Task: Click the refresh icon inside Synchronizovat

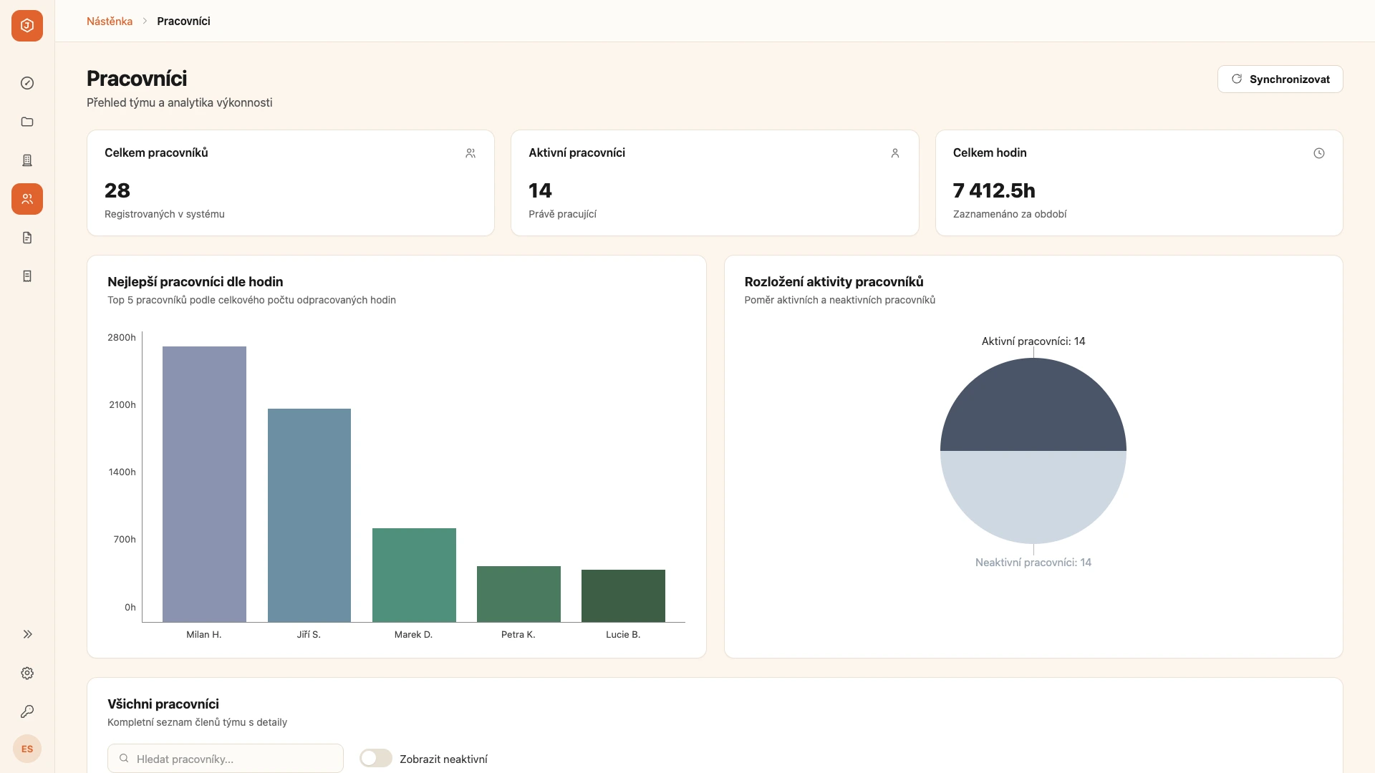Action: tap(1236, 79)
